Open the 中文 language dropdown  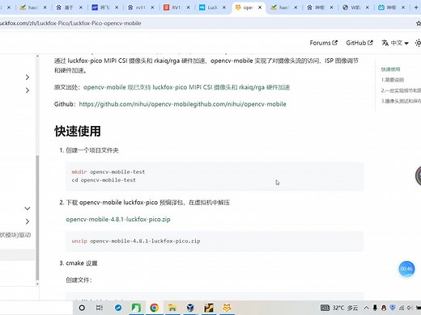coord(395,43)
